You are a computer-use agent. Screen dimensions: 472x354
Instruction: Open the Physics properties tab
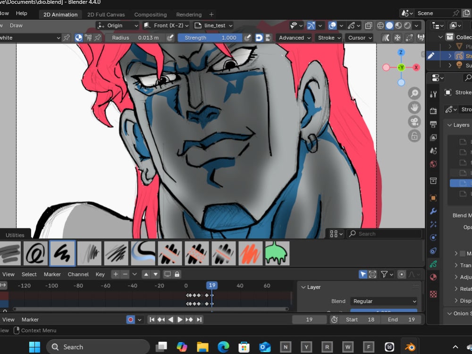[433, 237]
